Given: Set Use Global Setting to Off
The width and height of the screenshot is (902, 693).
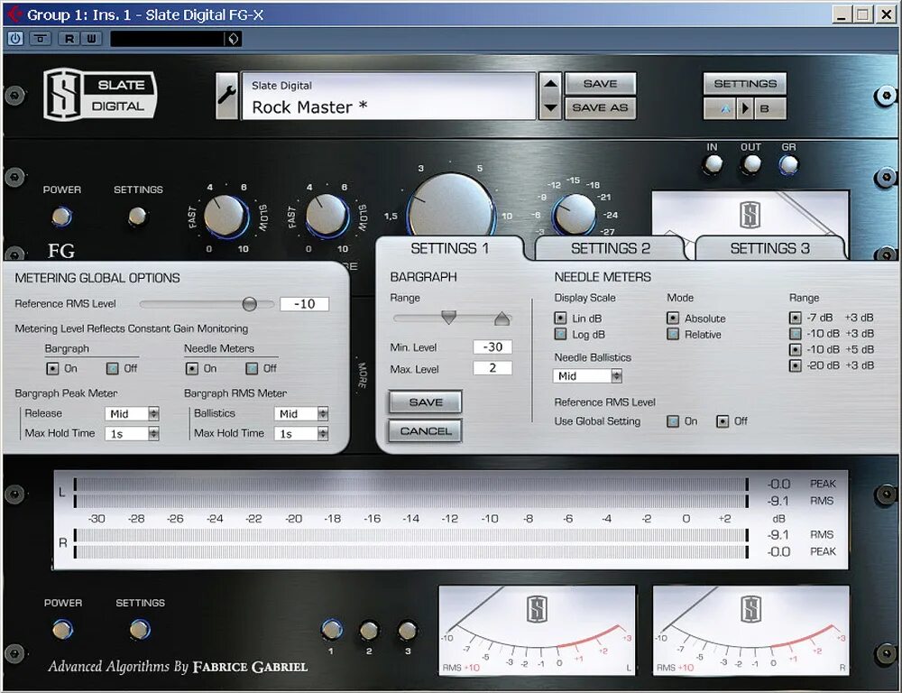Looking at the screenshot, I should tap(722, 421).
